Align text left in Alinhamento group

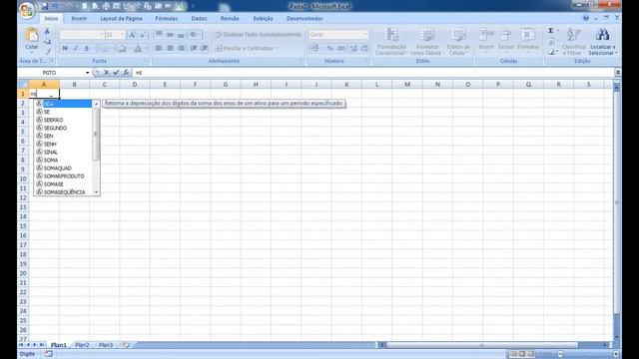click(159, 48)
